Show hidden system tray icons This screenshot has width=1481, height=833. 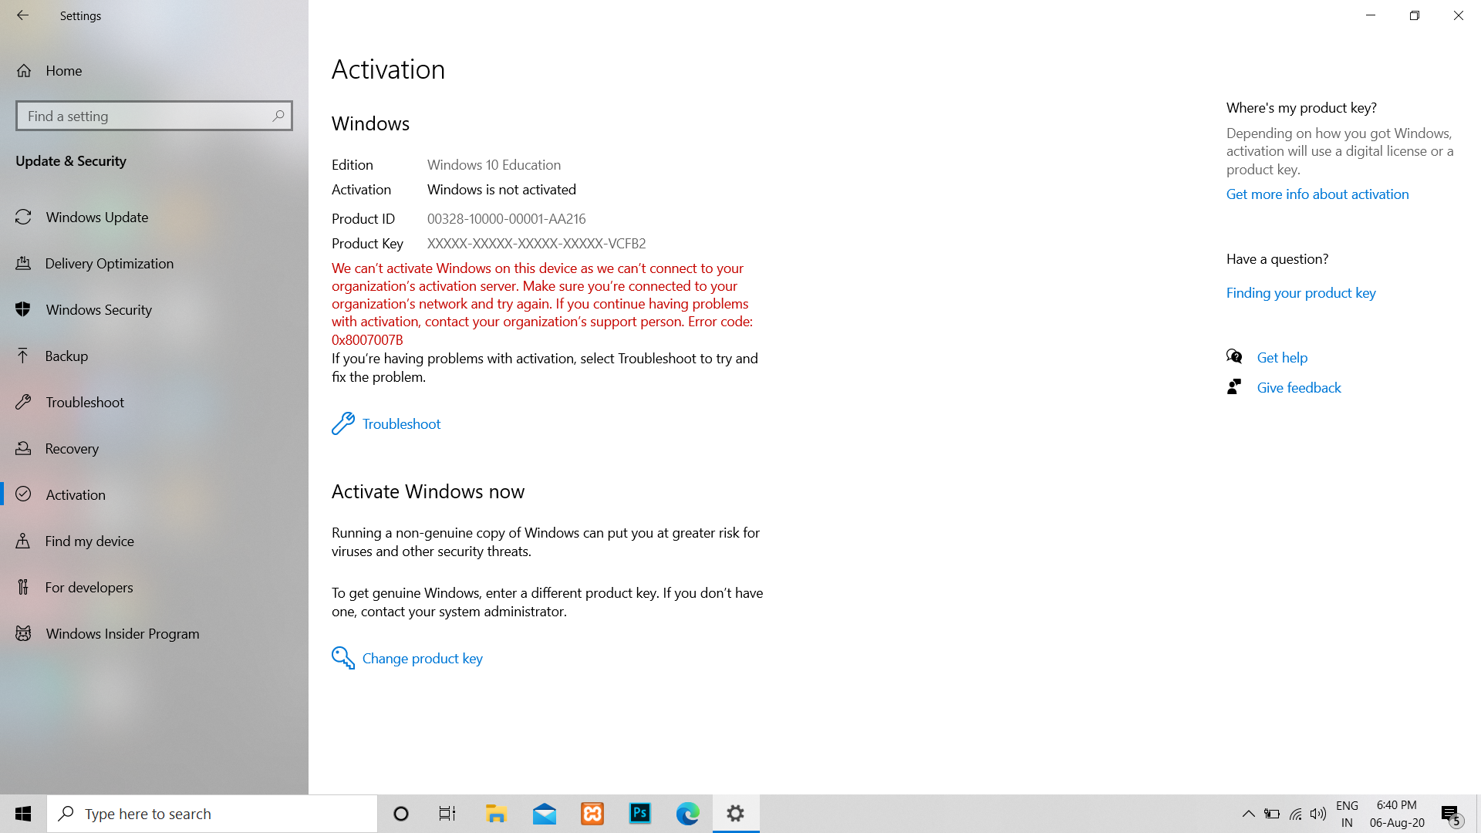tap(1248, 814)
